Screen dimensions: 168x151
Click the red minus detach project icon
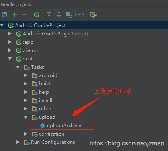pos(24,15)
